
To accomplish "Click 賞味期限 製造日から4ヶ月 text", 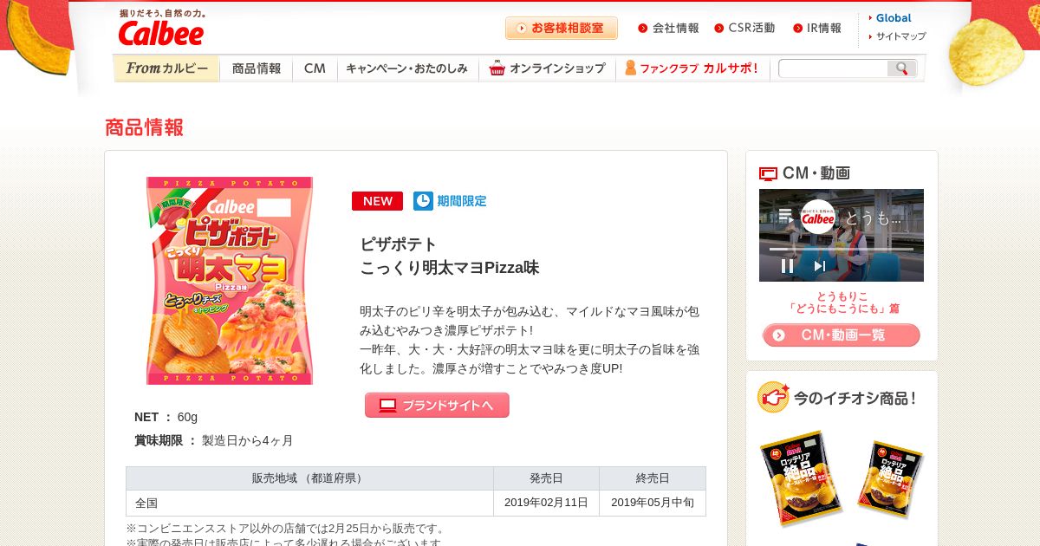I will [x=214, y=440].
